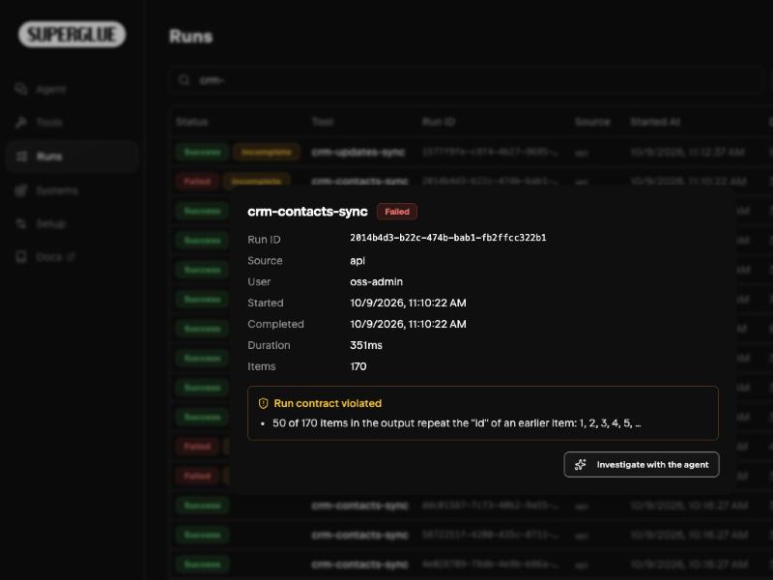The image size is (773, 580).
Task: Click the Success badge on crm-updates-sync row
Action: click(x=202, y=153)
